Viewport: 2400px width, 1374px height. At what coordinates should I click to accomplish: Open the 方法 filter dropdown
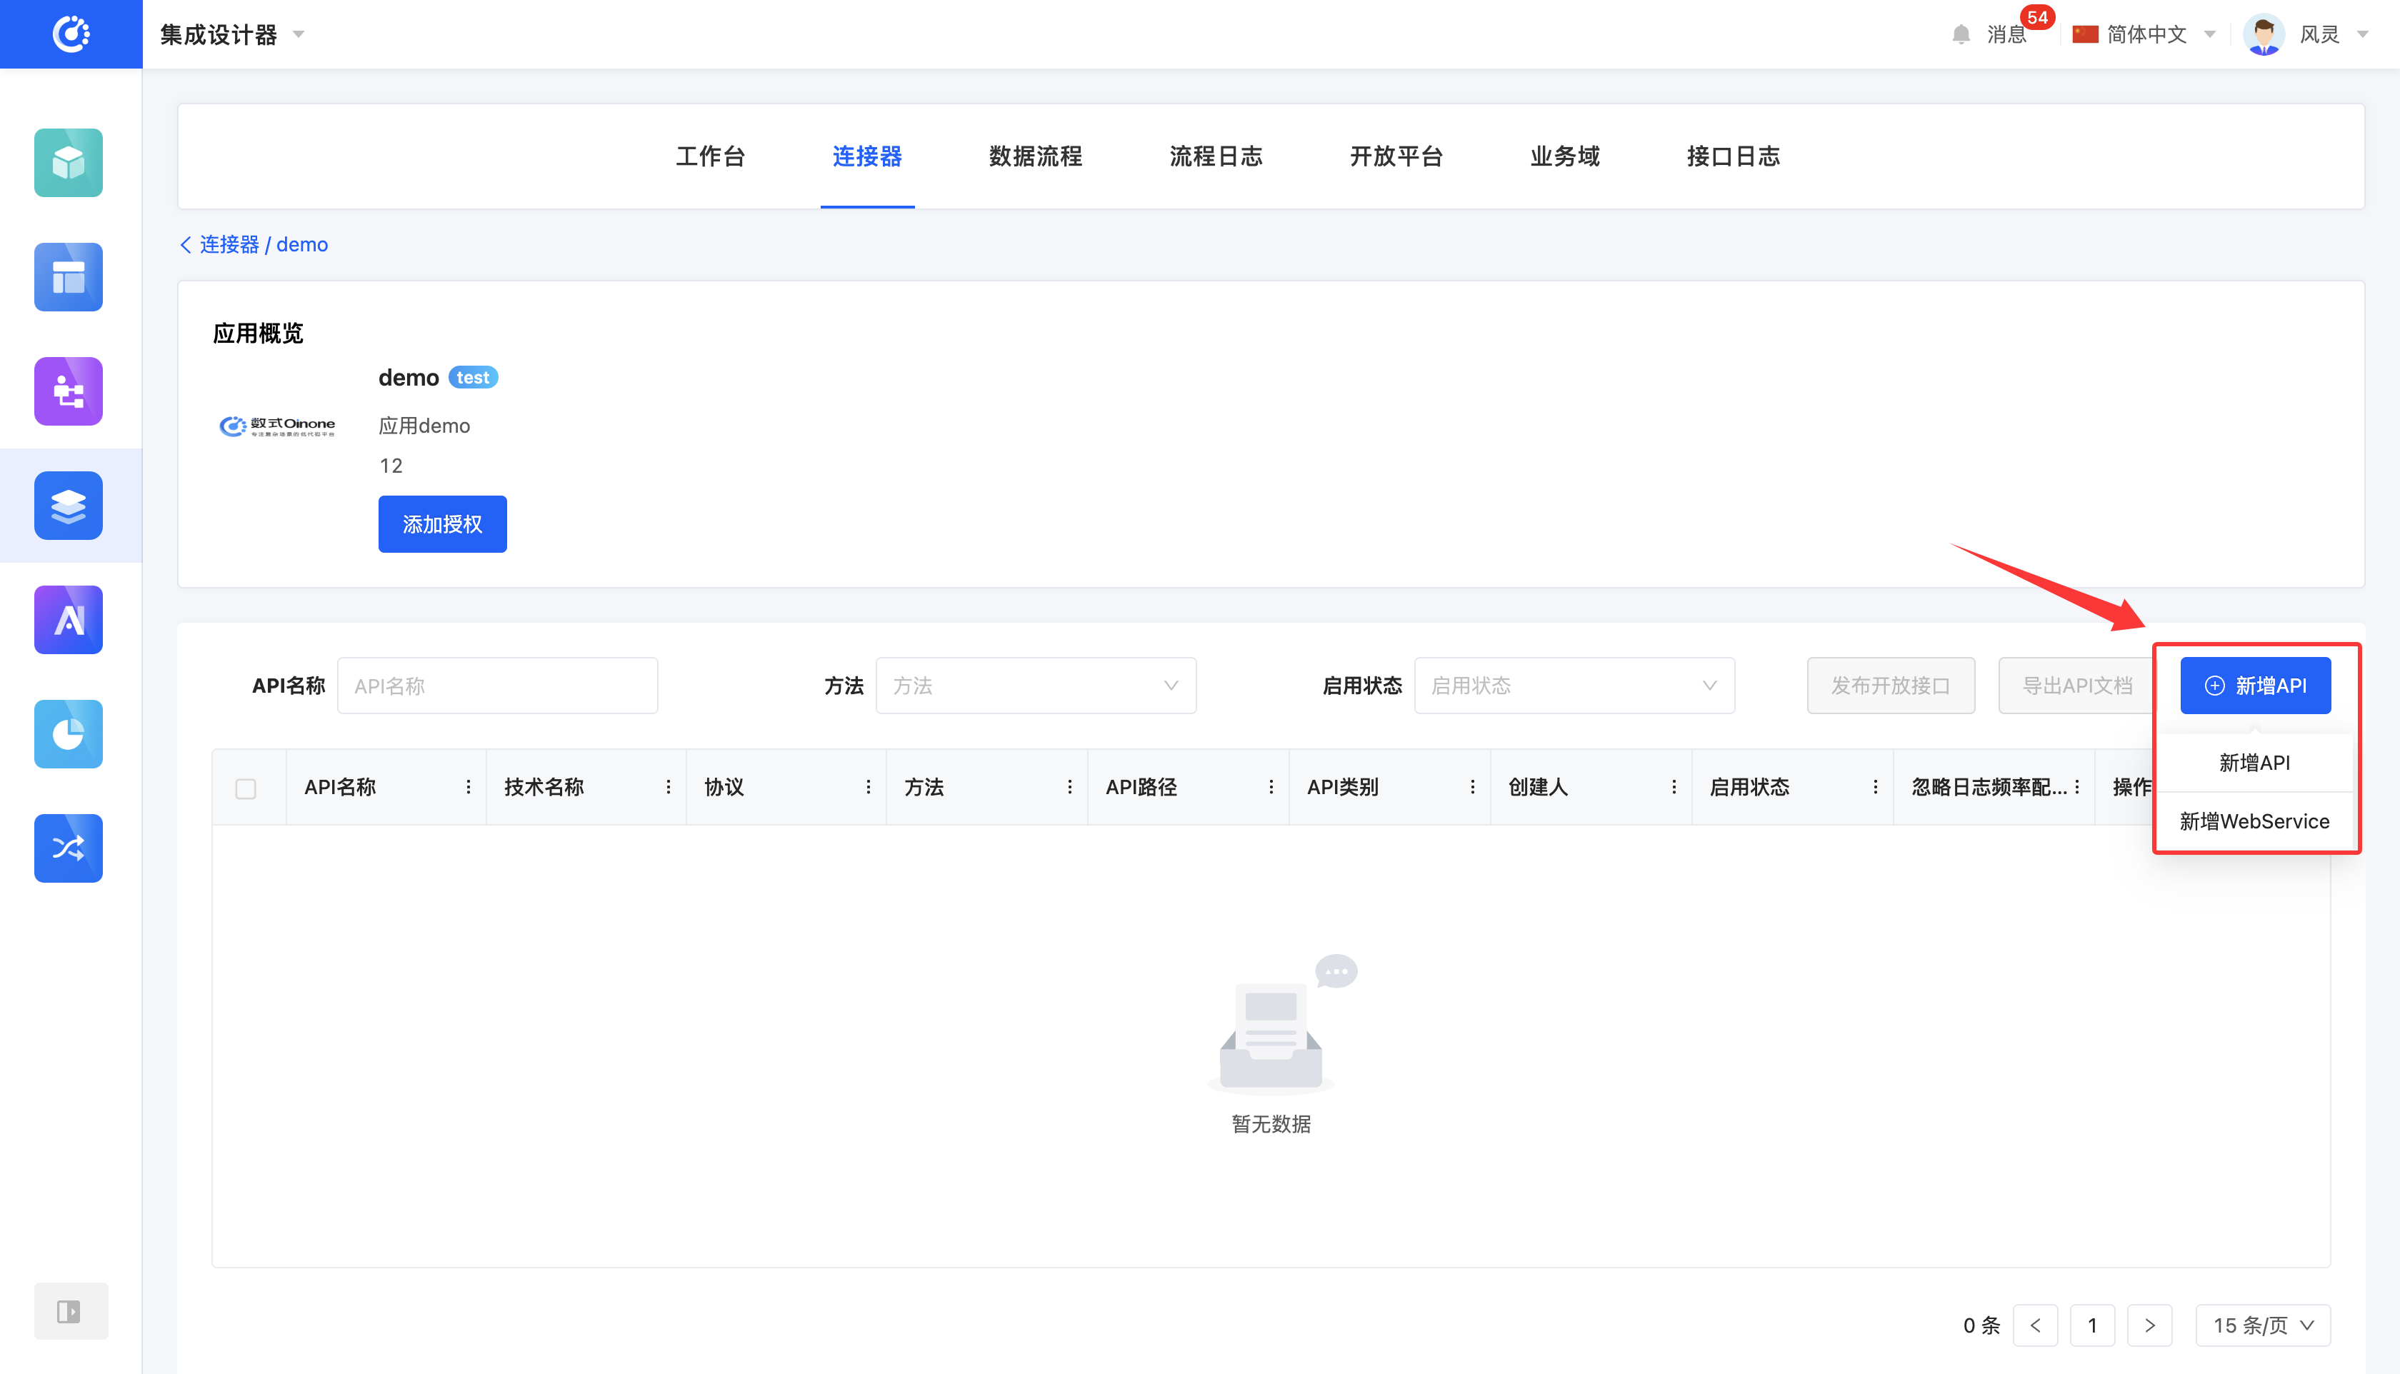tap(1035, 685)
